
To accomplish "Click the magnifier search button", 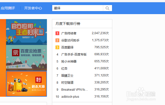I will pyautogui.click(x=107, y=8).
